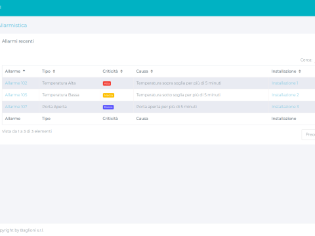Open Installazione 1 link
Viewport: 315px width, 236px height.
pyautogui.click(x=285, y=83)
